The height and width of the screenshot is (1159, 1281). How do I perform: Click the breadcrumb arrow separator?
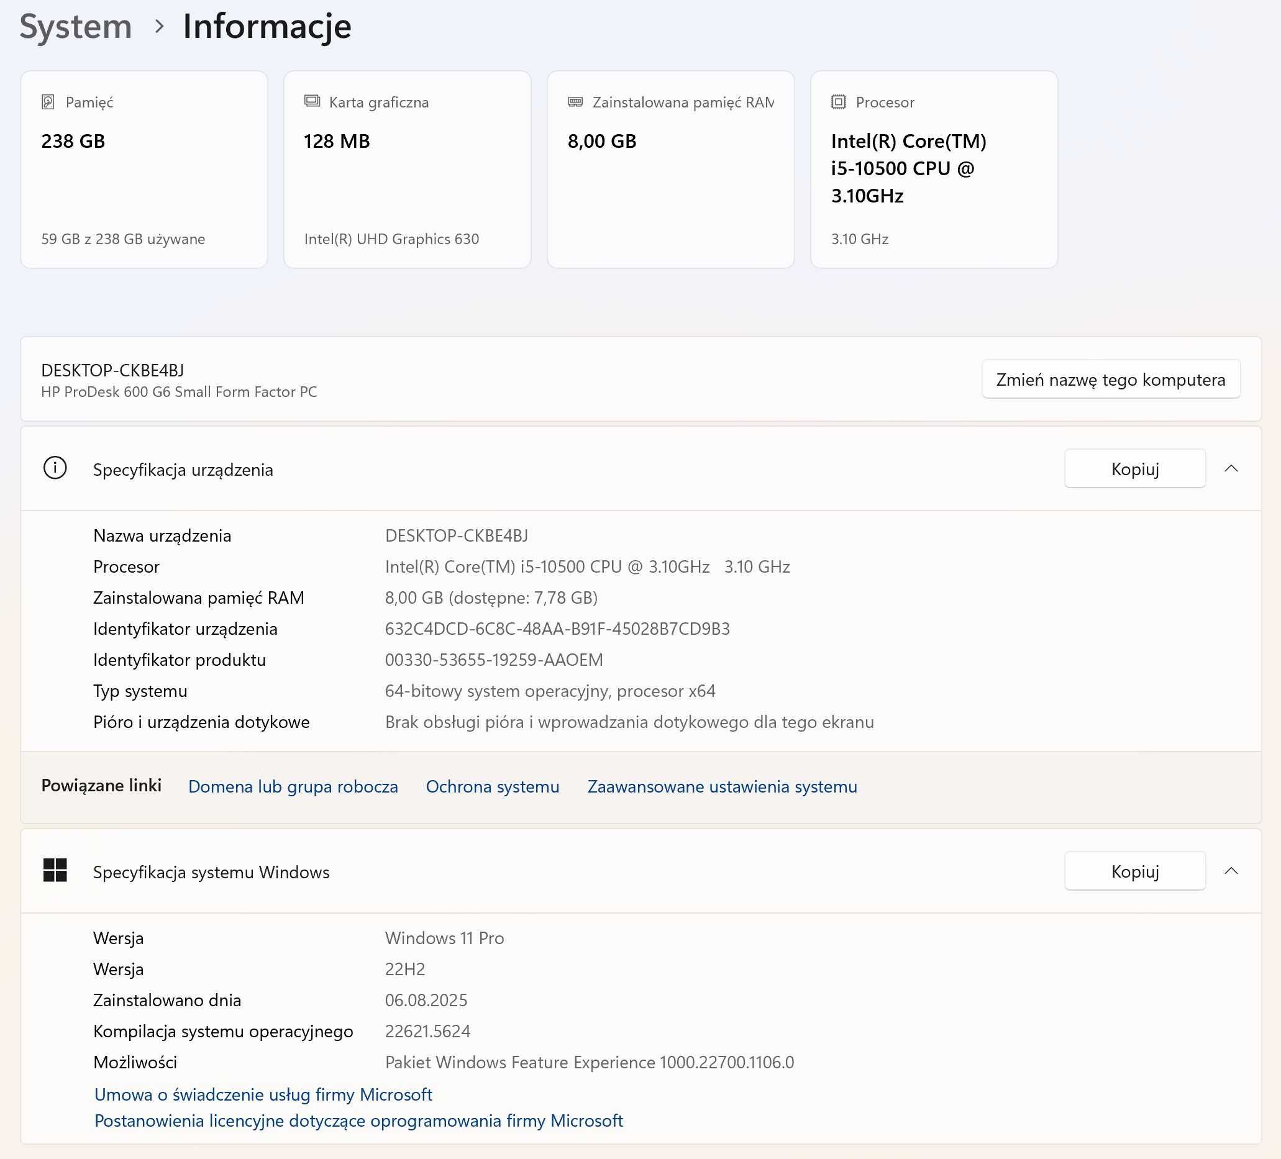tap(160, 27)
